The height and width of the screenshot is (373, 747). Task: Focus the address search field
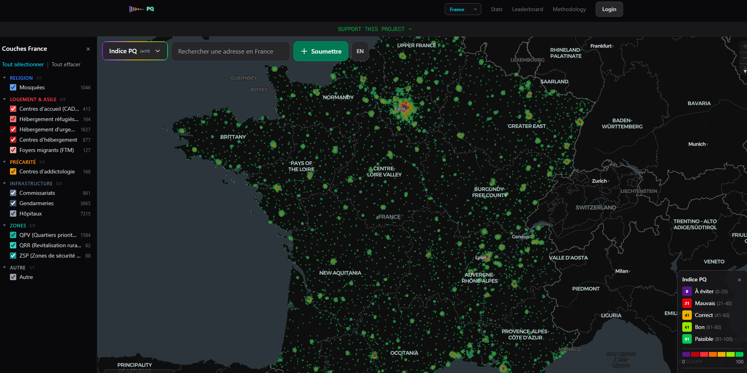pos(231,51)
